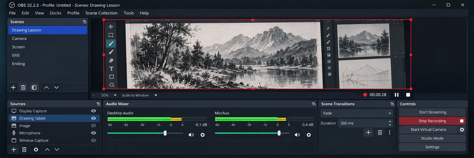Open the Edit menu
This screenshot has height=158, width=474.
pos(25,13)
